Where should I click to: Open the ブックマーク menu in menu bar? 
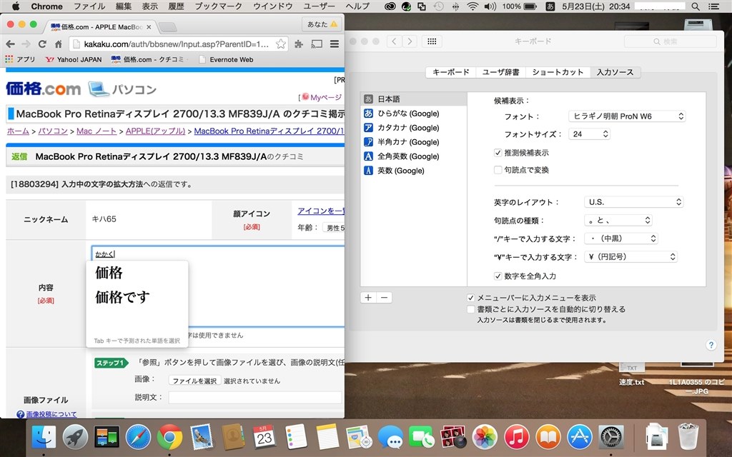[x=219, y=6]
